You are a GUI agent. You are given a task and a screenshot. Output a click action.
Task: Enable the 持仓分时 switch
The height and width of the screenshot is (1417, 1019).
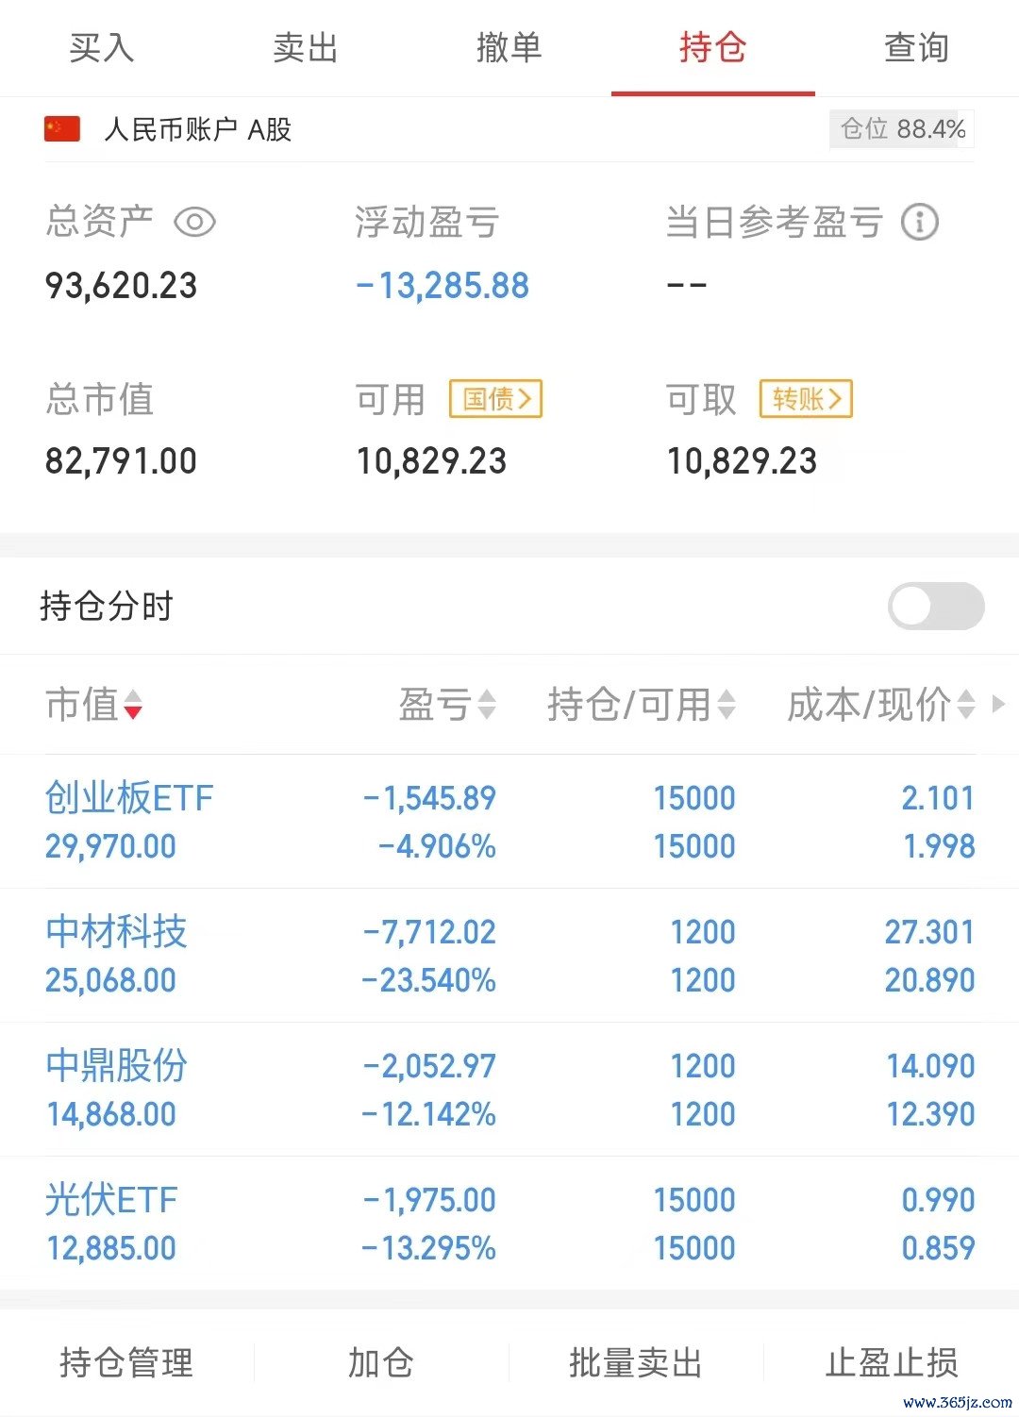[936, 606]
